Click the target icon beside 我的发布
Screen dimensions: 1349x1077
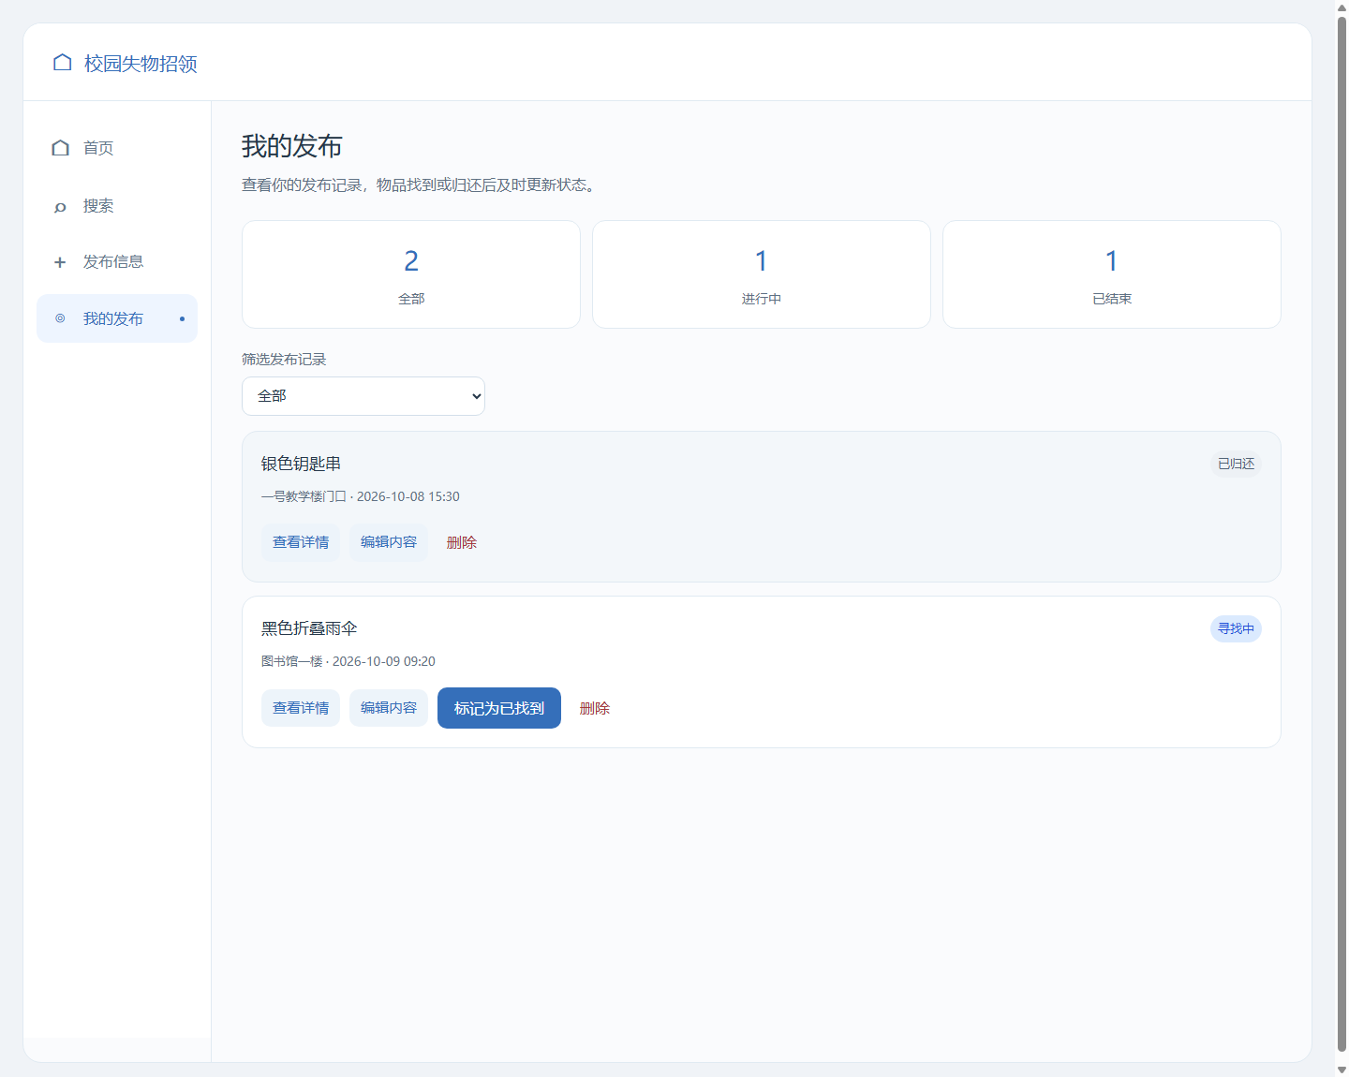[x=60, y=318]
